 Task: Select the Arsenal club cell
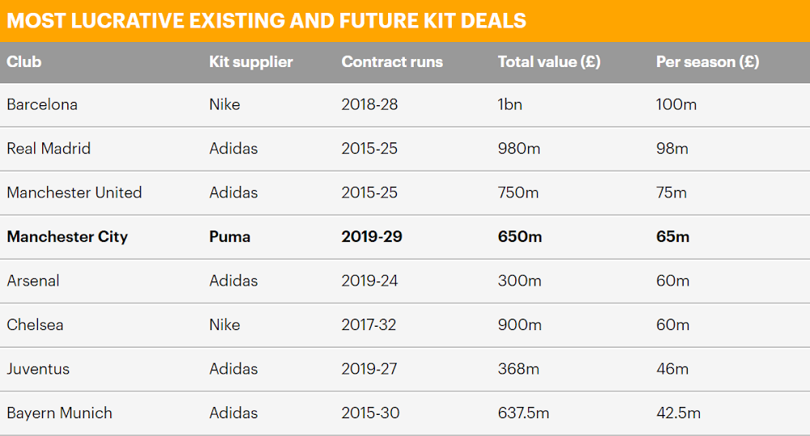32,281
